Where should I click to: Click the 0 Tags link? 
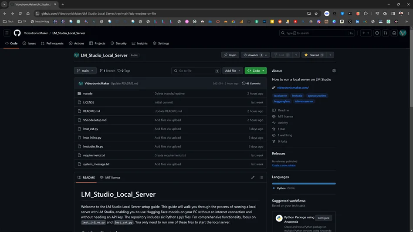pyautogui.click(x=124, y=71)
